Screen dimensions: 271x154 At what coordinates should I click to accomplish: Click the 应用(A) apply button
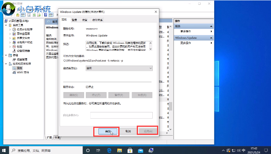click(148, 132)
